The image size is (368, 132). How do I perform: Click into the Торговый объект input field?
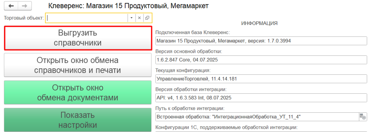[87, 18]
